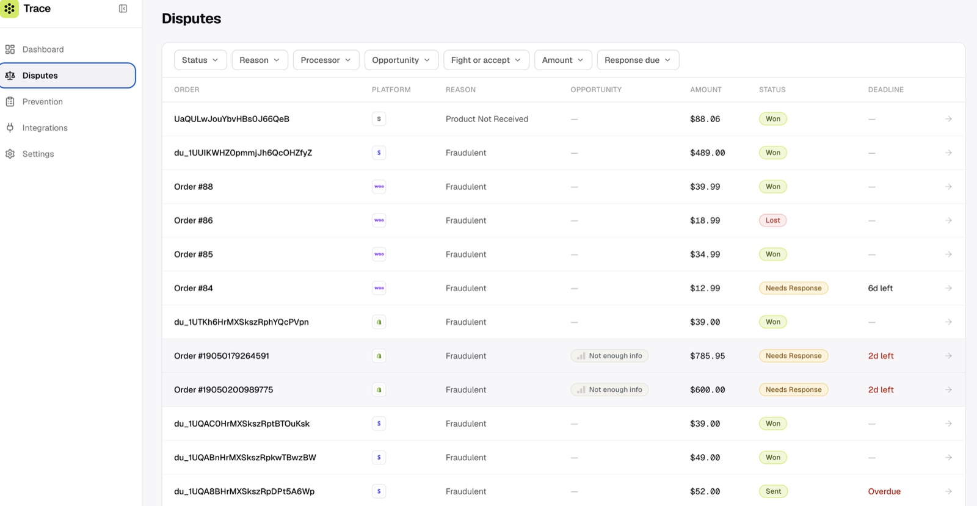Image resolution: width=977 pixels, height=506 pixels.
Task: Click the Integrations plug icon
Action: pyautogui.click(x=10, y=128)
